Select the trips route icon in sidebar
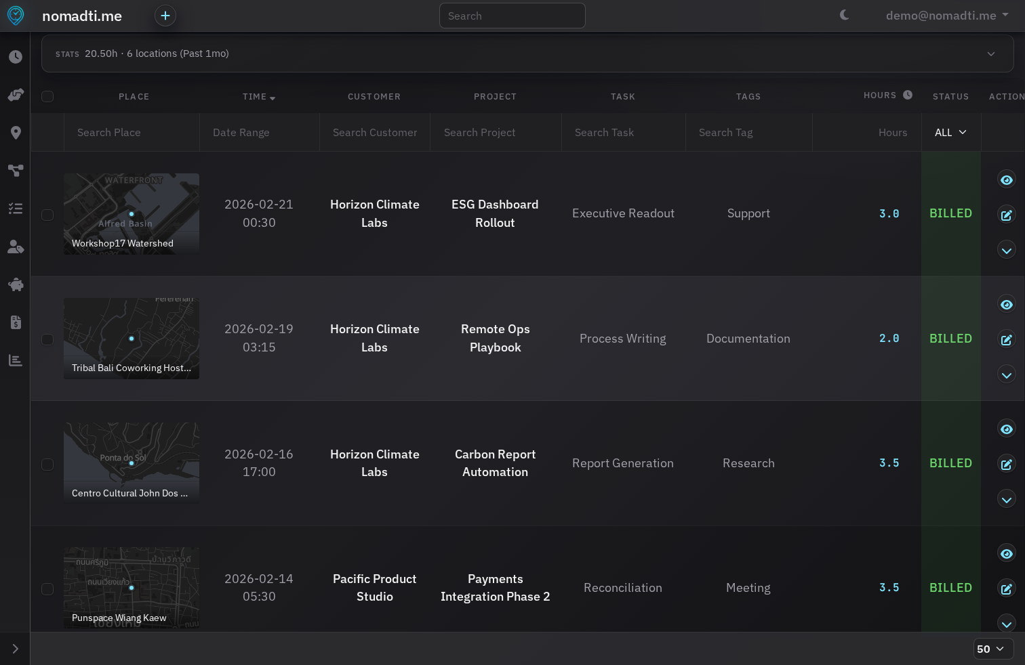Screen dimensions: 1025x665 point(15,171)
